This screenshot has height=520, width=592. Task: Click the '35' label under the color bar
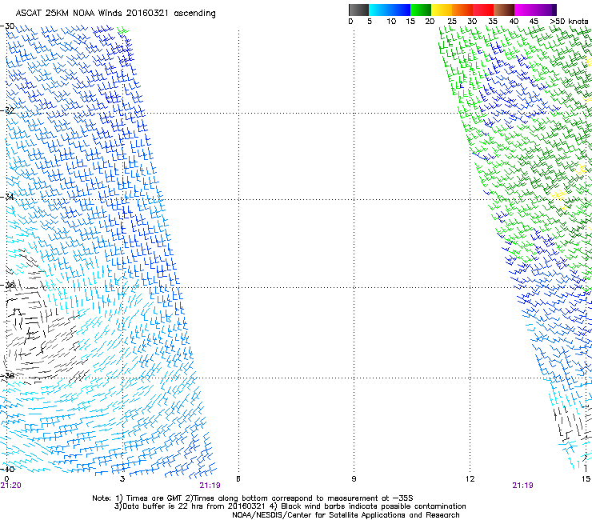point(493,22)
